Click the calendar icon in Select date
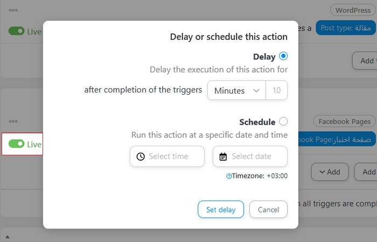377x242 pixels. pos(223,156)
